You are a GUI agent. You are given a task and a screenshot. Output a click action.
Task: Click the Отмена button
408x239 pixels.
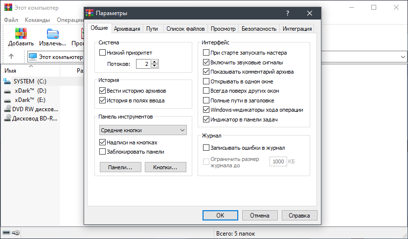coord(260,216)
